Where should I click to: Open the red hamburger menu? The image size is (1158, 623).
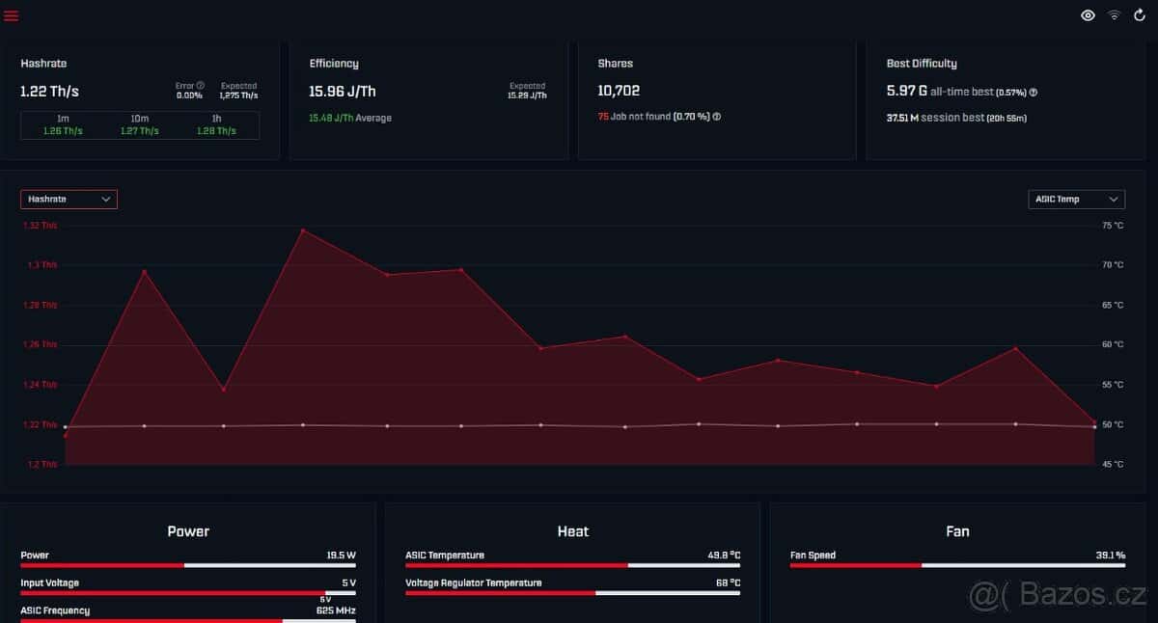[12, 15]
